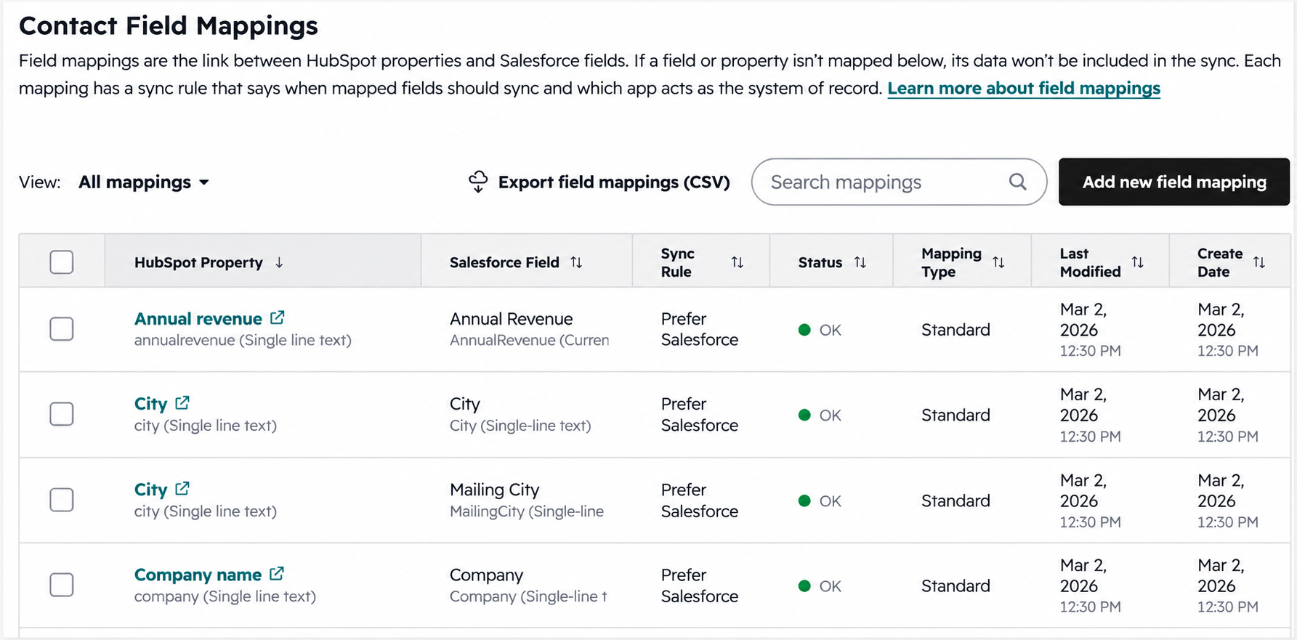Screen dimensions: 1297x640
Task: Sort by Status arrows icon
Action: click(x=860, y=262)
